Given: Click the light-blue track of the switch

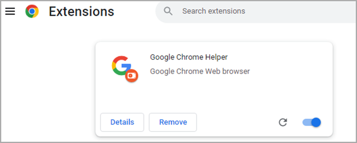Looking at the screenshot, I should click(306, 123).
